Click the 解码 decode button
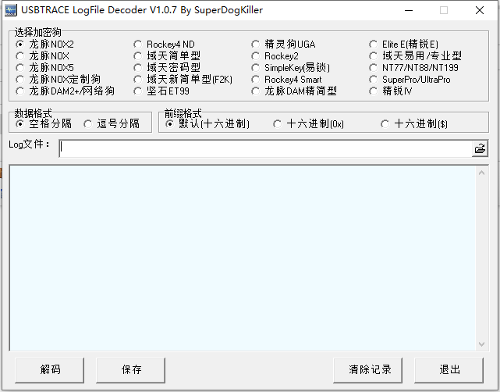The width and height of the screenshot is (500, 392). (50, 370)
